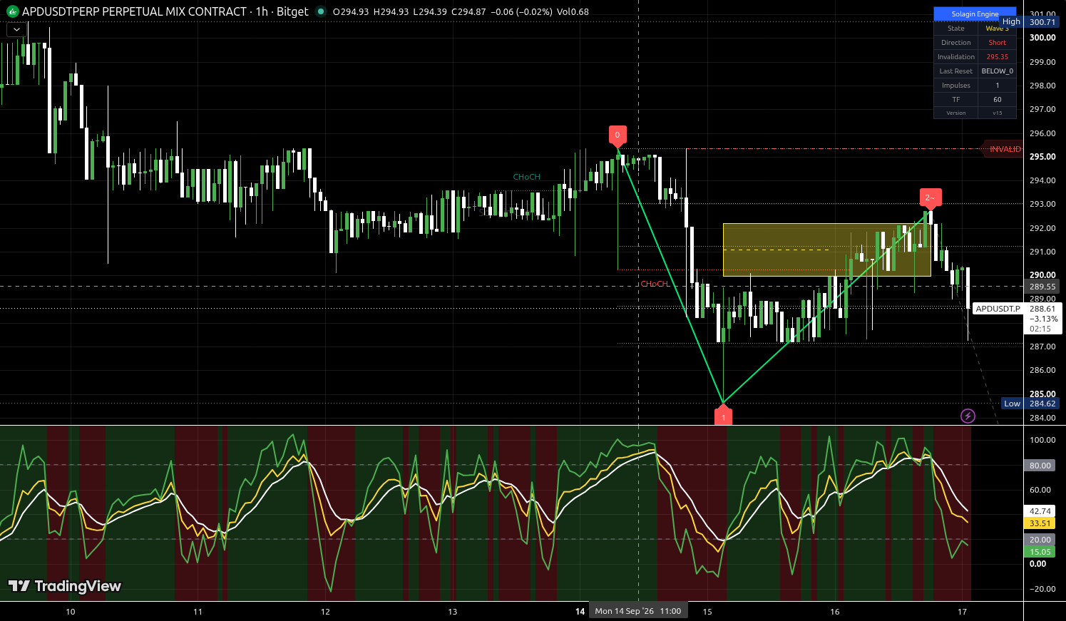Click the TradingView logo
The image size is (1066, 621).
(x=65, y=586)
